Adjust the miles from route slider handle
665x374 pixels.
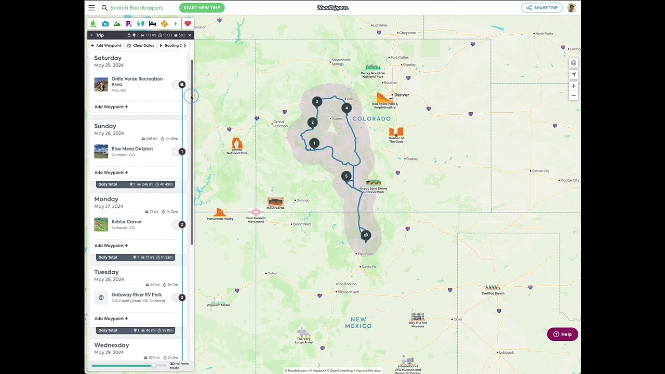click(154, 366)
